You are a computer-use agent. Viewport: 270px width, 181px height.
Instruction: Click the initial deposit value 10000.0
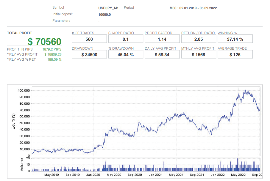pyautogui.click(x=104, y=15)
